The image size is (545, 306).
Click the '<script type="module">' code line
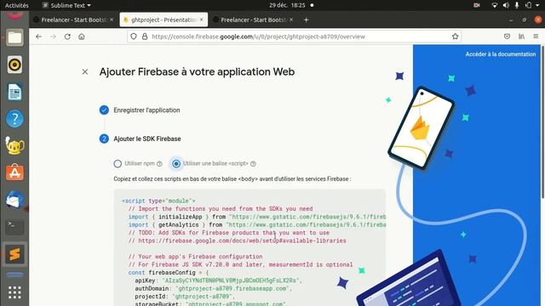tap(158, 201)
